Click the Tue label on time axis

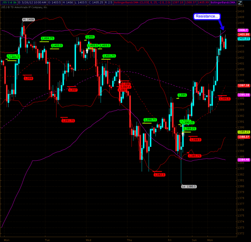click(47, 240)
